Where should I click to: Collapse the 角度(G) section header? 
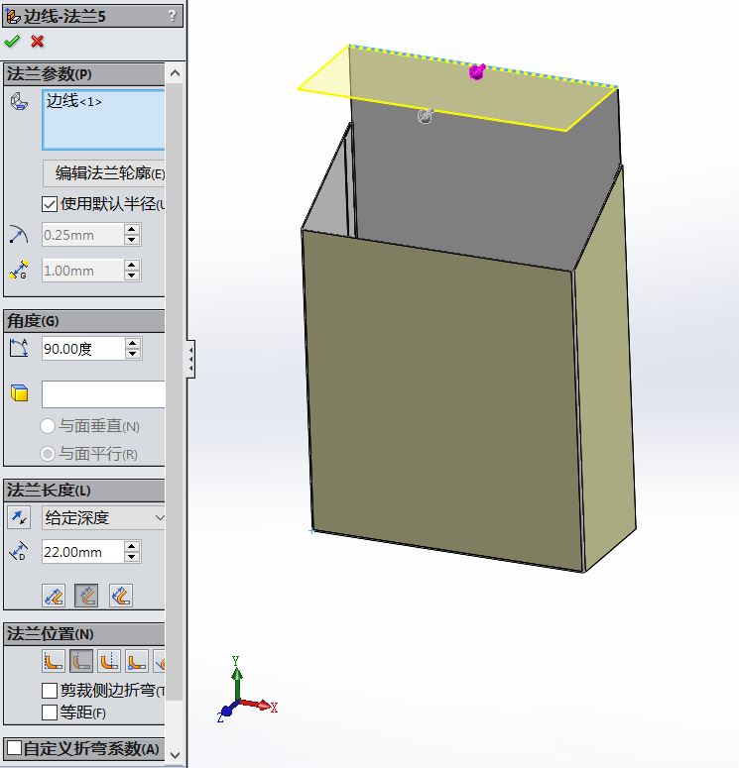coord(84,321)
